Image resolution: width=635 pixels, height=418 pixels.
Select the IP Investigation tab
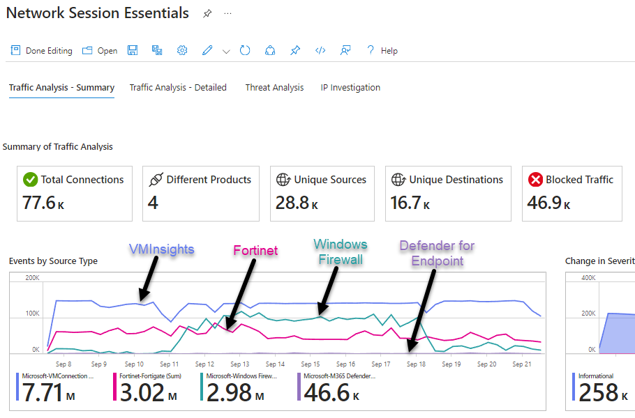(x=350, y=88)
